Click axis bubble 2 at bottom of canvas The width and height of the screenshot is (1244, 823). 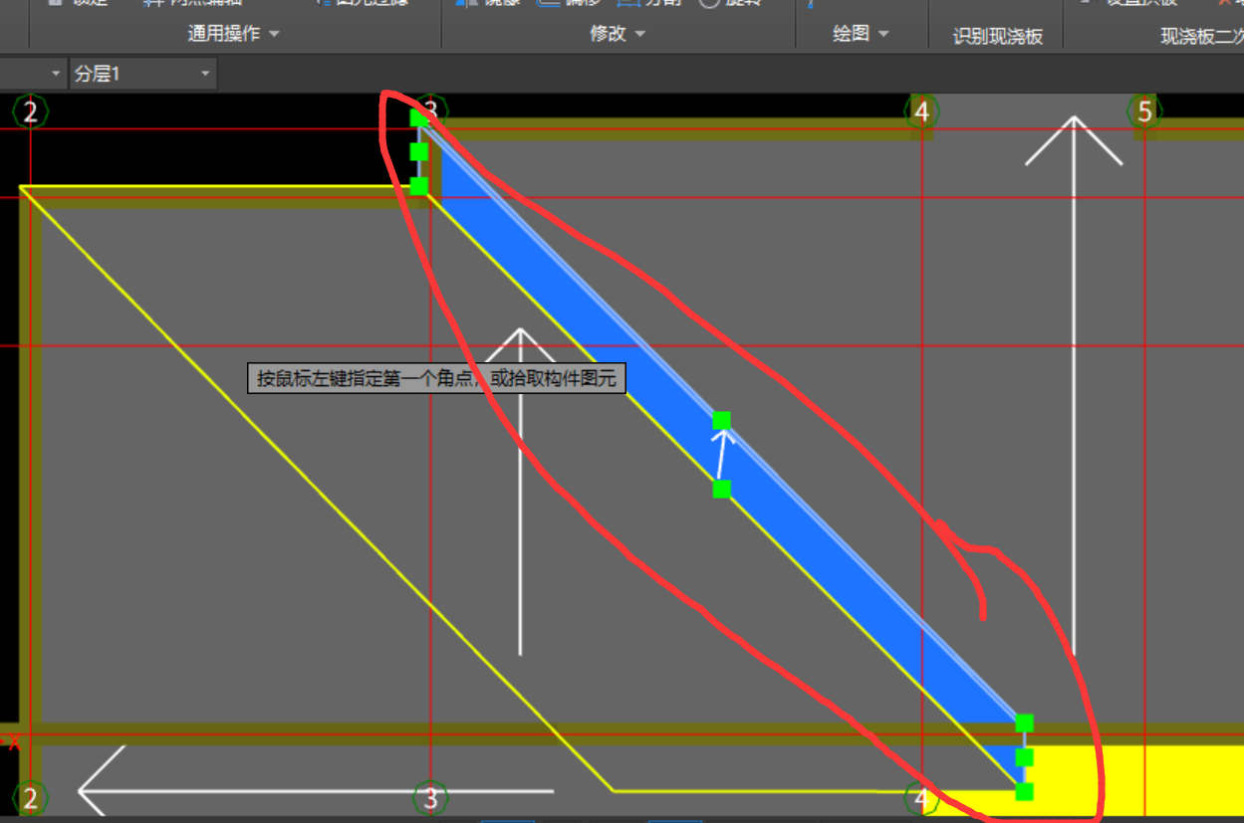31,798
